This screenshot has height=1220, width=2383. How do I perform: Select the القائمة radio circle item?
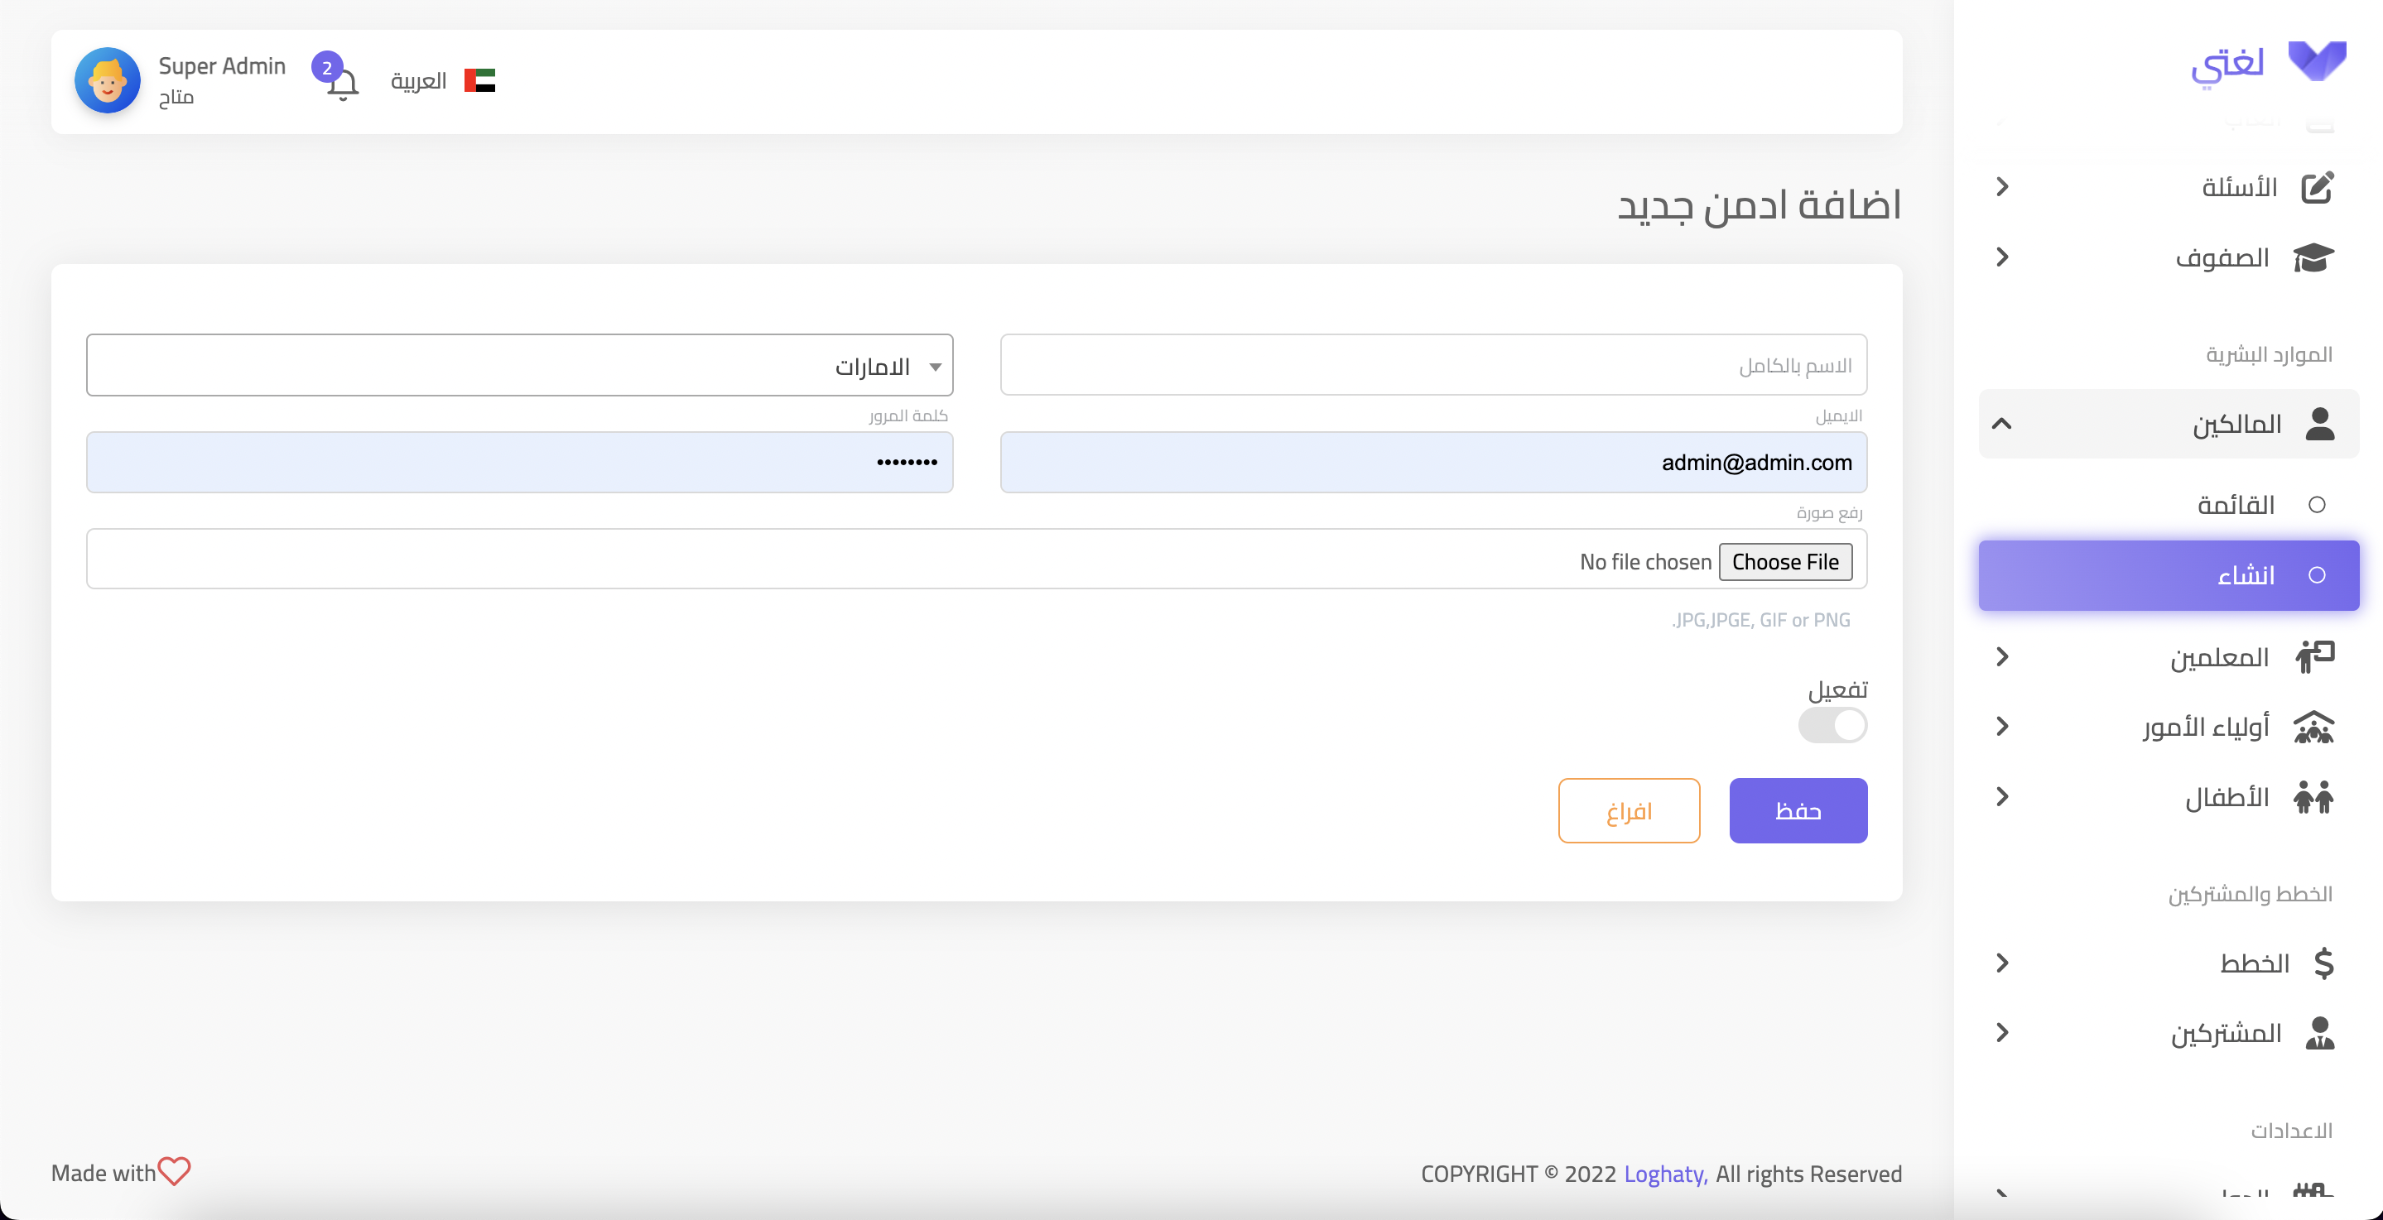[2317, 505]
